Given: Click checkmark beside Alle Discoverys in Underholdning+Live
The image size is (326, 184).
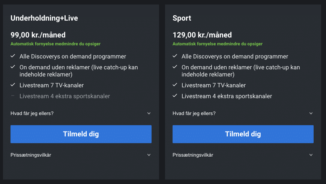Looking at the screenshot, I should point(13,56).
